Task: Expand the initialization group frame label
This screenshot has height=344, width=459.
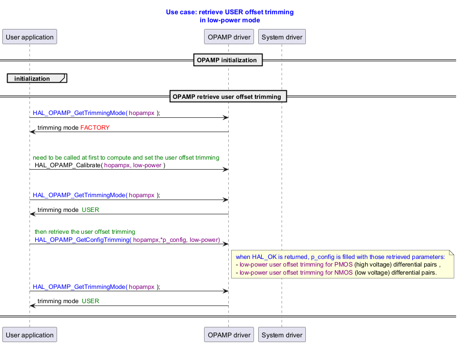Action: 32,78
